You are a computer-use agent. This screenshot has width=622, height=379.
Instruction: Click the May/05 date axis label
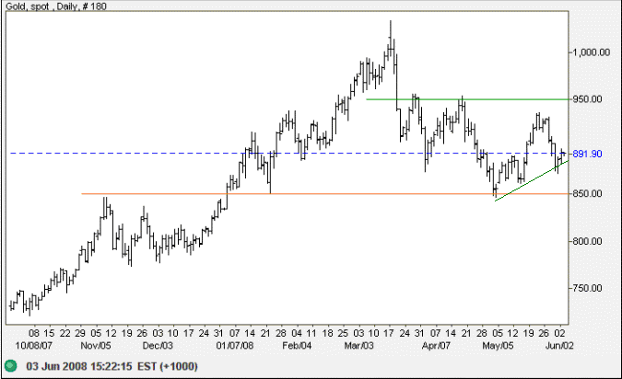498,346
